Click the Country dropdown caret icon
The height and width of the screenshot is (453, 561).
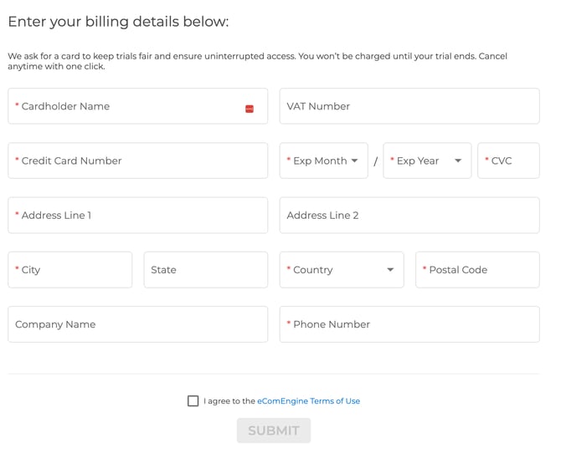tap(390, 270)
